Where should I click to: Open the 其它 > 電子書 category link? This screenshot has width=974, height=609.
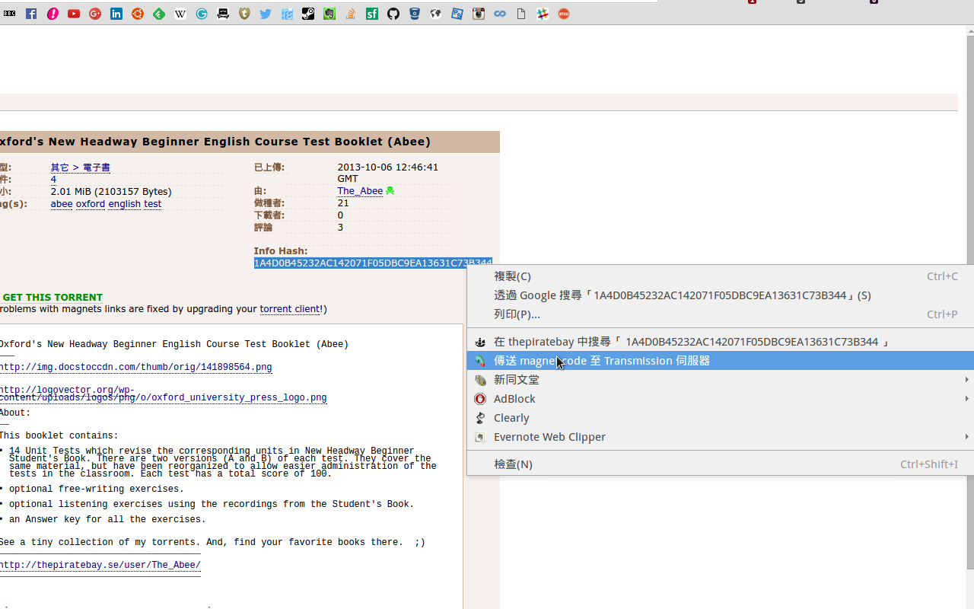[81, 167]
